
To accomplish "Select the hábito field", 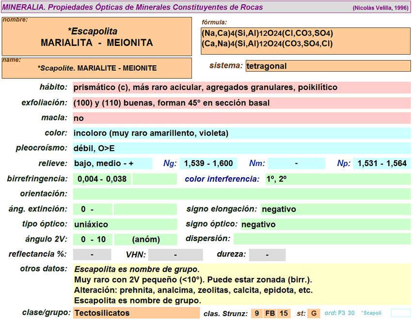I will click(x=241, y=88).
